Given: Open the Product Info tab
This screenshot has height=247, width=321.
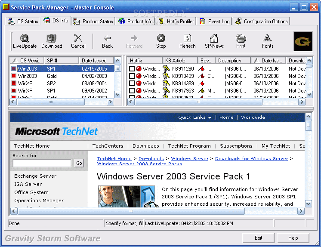Looking at the screenshot, I should 135,21.
